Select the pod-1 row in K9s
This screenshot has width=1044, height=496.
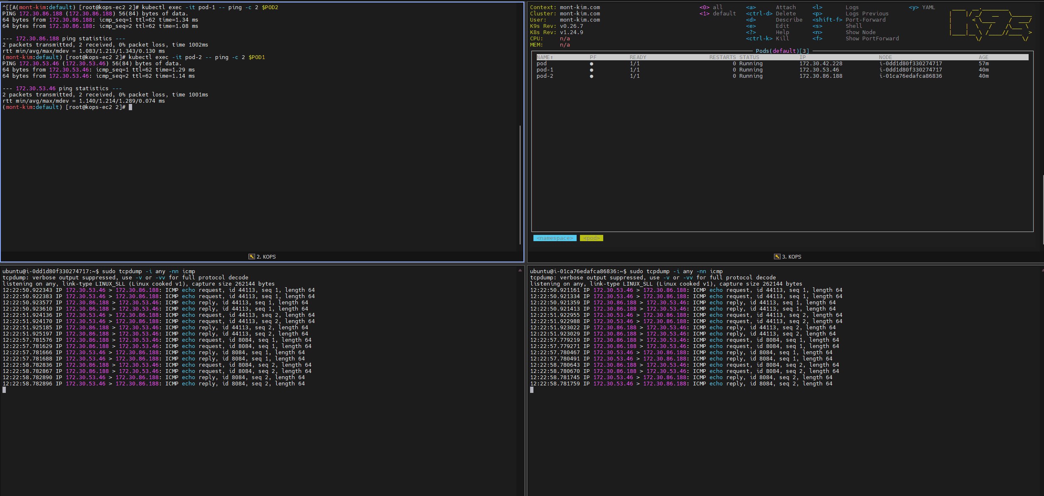coord(545,70)
